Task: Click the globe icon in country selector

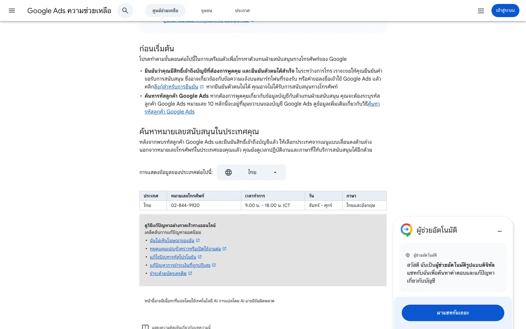Action: [228, 172]
